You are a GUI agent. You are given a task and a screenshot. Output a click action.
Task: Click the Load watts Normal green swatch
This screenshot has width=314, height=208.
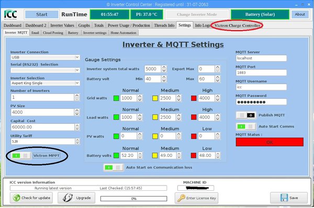click(x=116, y=117)
